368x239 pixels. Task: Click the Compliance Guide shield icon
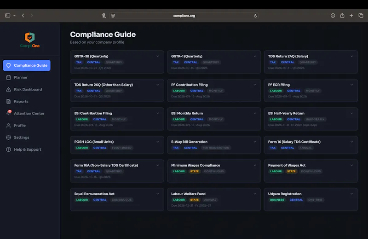pos(8,65)
